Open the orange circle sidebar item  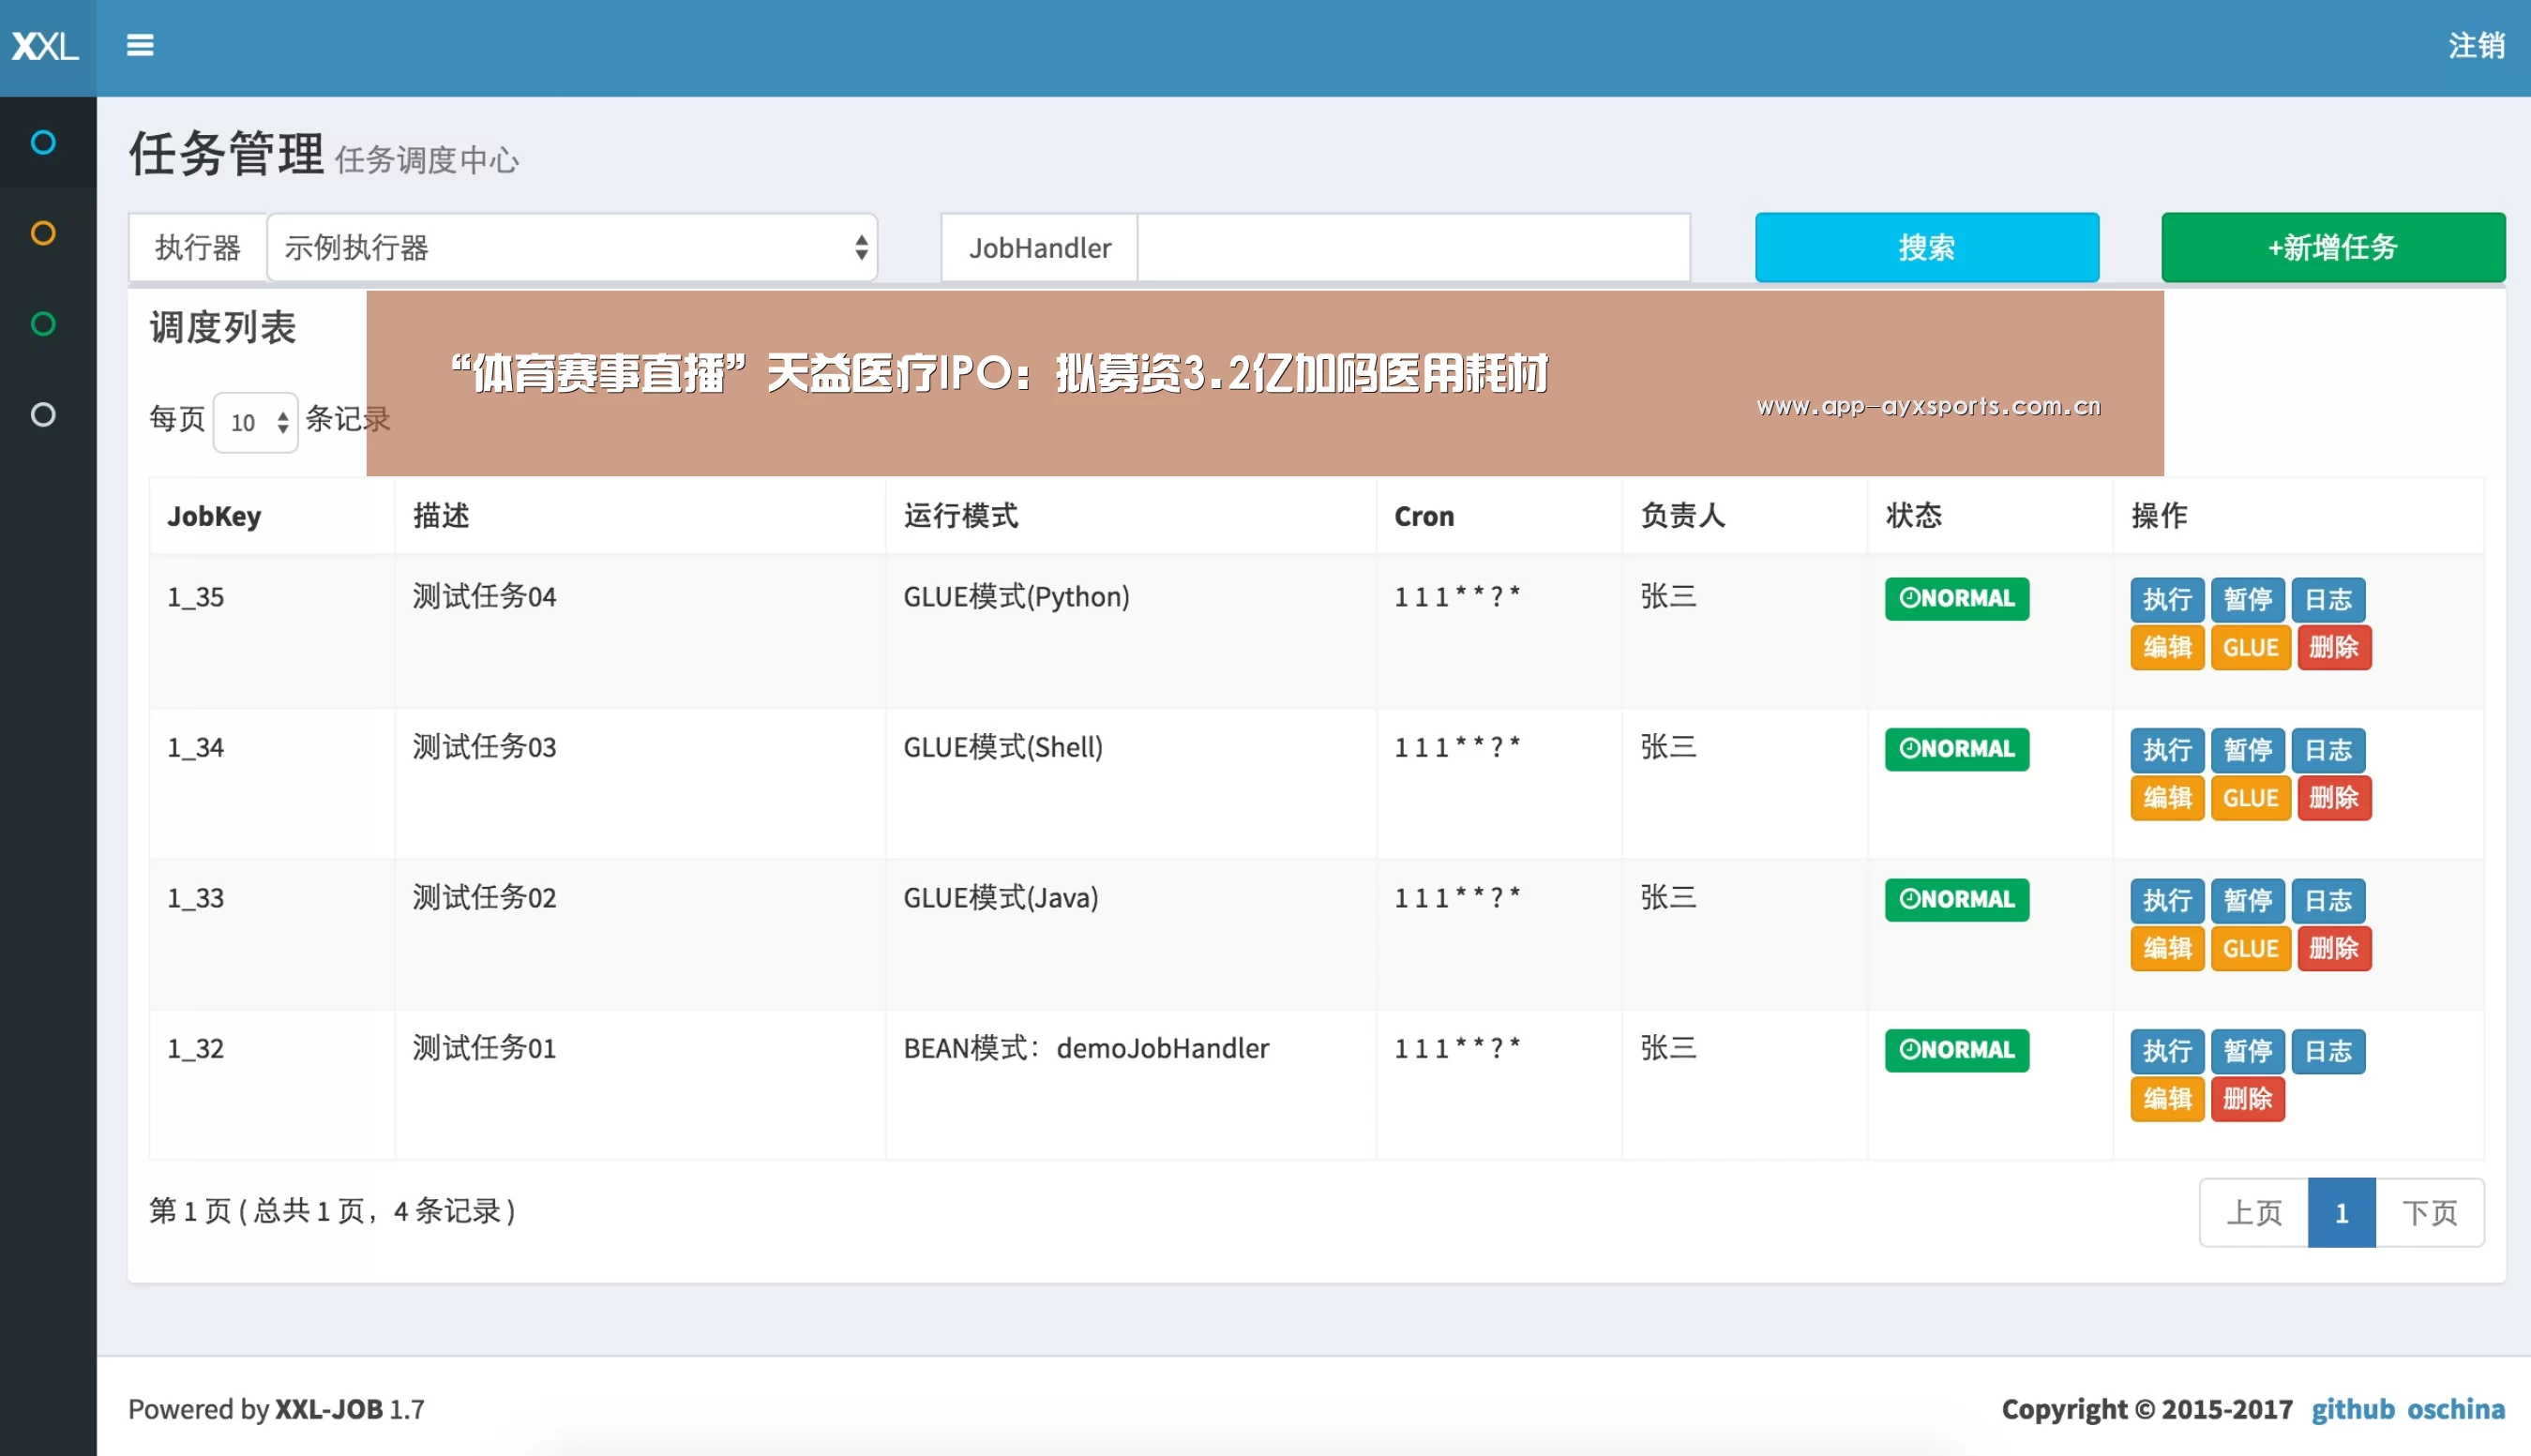(43, 233)
